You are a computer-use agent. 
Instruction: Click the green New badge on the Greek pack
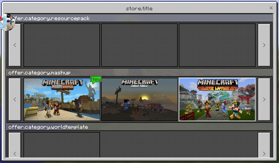click(x=96, y=79)
